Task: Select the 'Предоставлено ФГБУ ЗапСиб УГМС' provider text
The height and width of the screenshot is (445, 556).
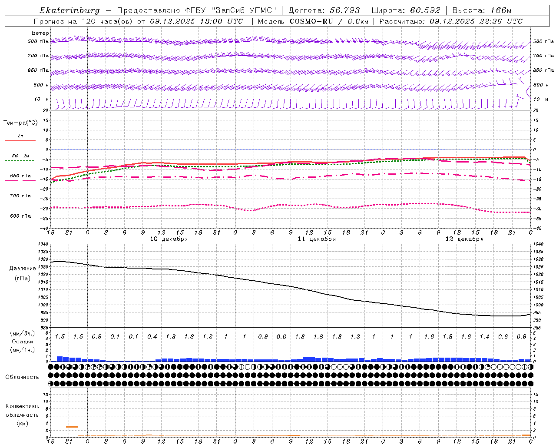Action: coord(197,10)
